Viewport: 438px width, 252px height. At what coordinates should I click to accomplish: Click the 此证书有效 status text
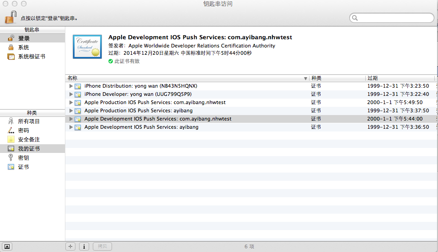[127, 61]
